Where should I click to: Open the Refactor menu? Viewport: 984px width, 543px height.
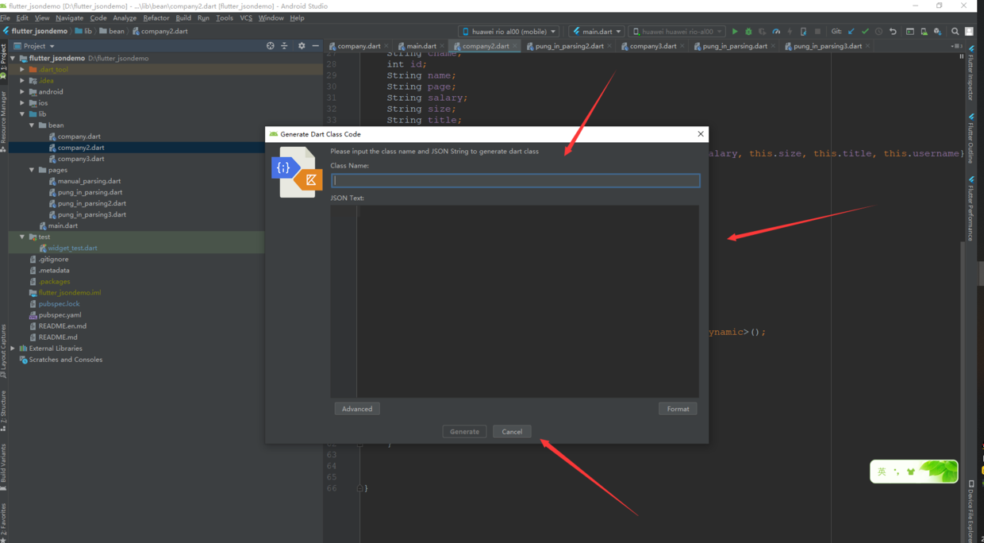pyautogui.click(x=156, y=17)
